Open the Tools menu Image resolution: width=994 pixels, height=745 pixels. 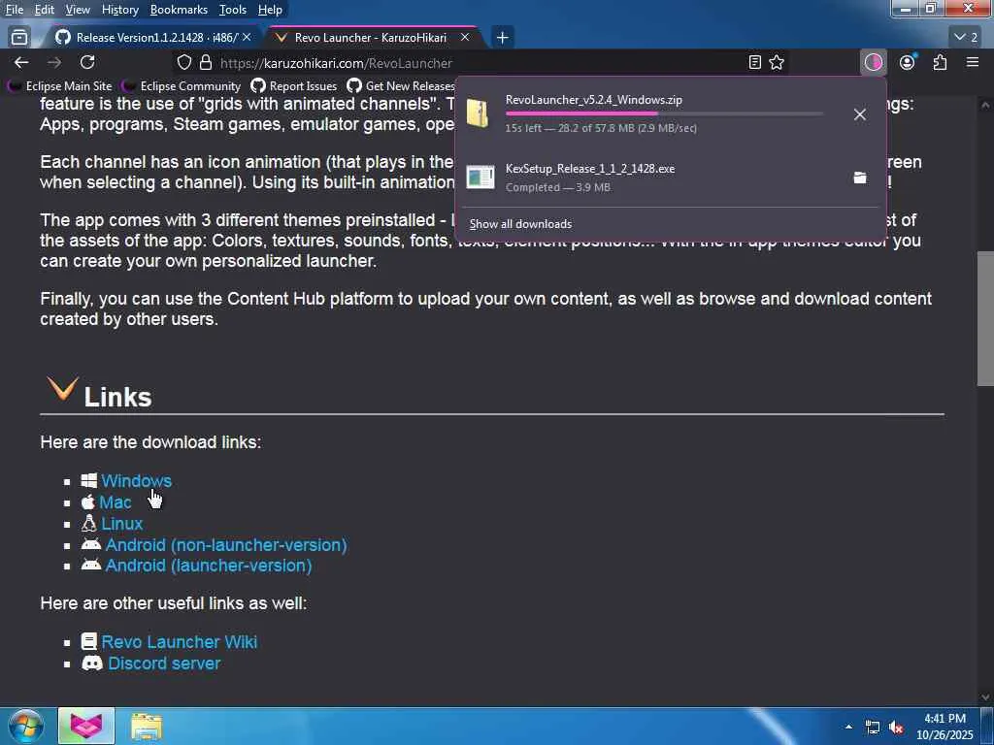pos(233,10)
